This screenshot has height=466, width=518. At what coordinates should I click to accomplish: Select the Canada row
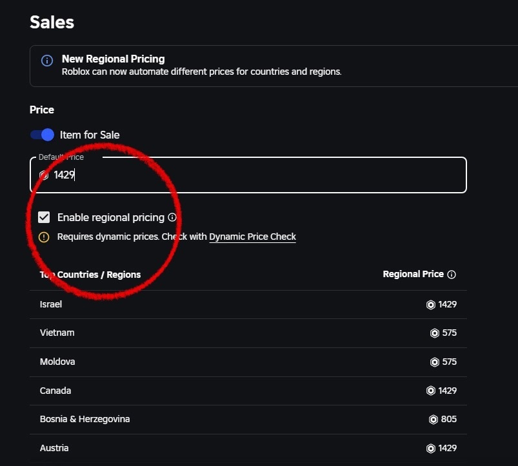point(248,391)
